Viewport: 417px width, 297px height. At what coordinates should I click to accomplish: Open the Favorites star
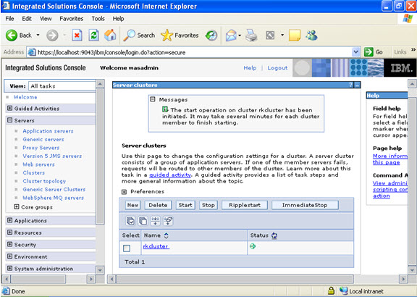click(180, 35)
